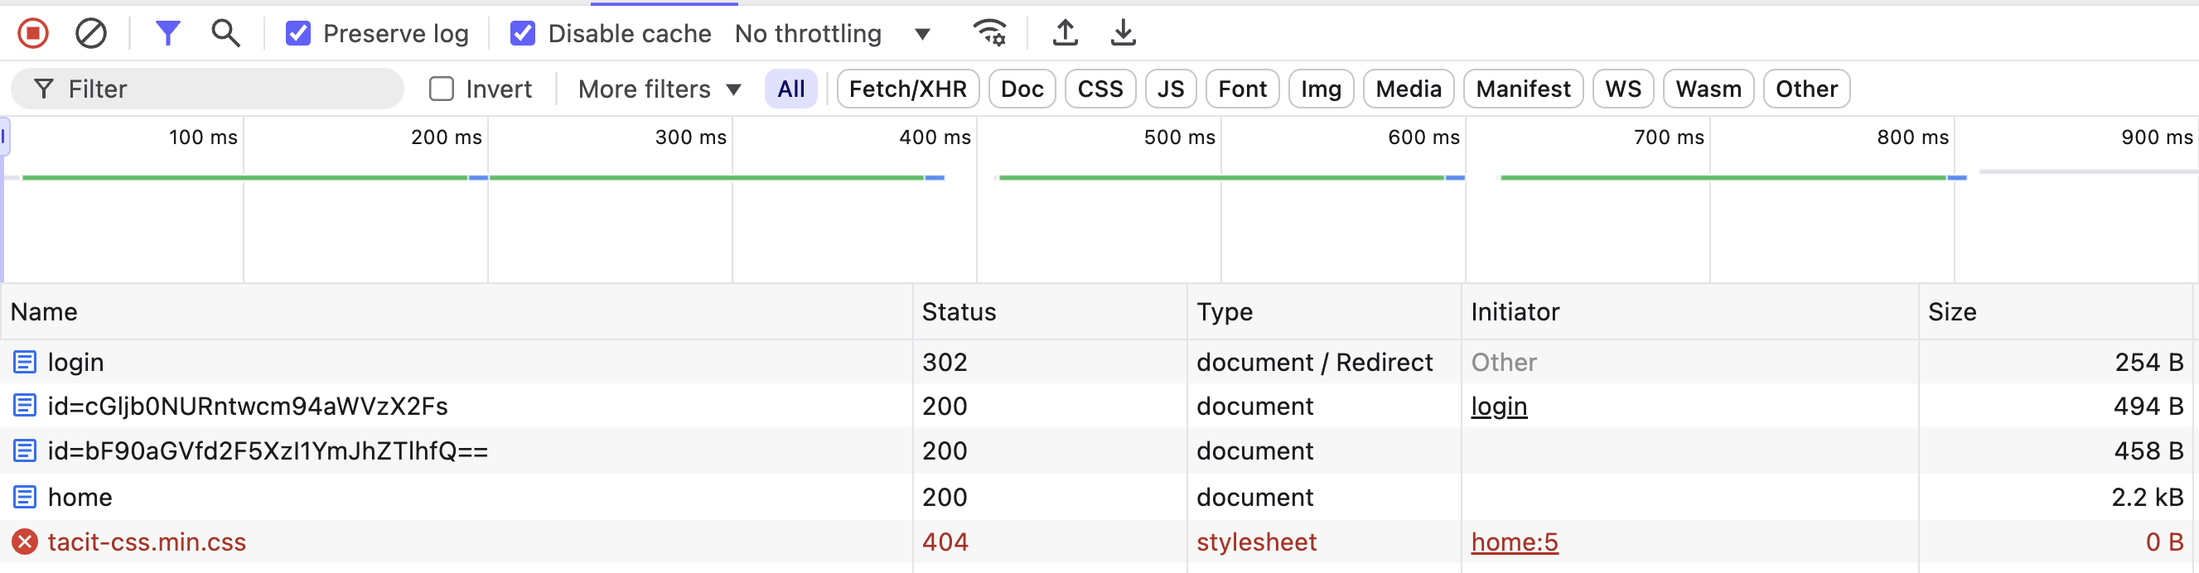Filter requests by CSS
The width and height of the screenshot is (2199, 573).
(x=1100, y=89)
